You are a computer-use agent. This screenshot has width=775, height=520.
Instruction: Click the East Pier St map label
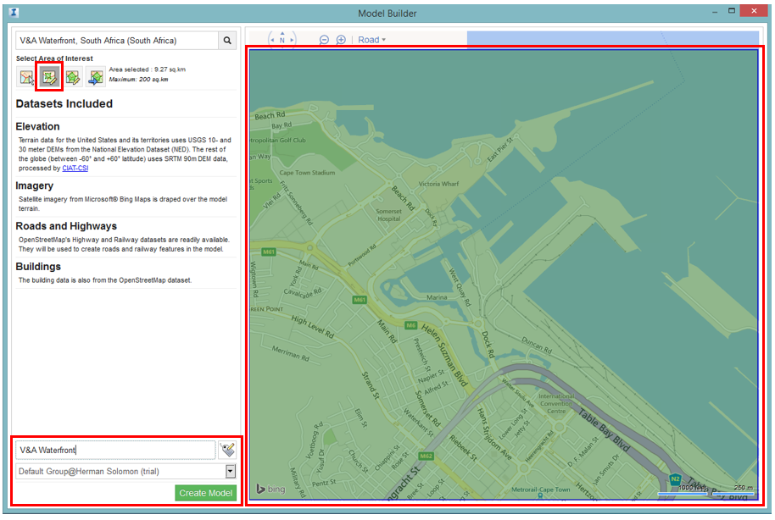click(x=500, y=150)
